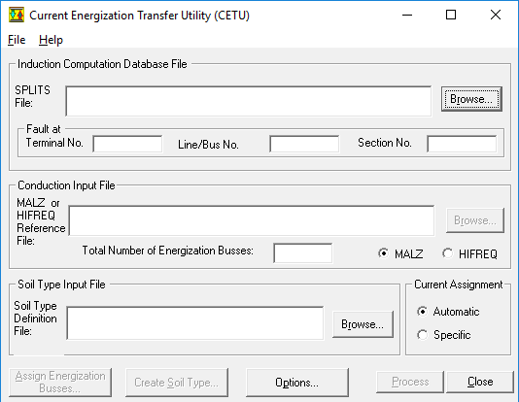The height and width of the screenshot is (402, 519).
Task: Focus the Section No. input box
Action: [x=462, y=144]
